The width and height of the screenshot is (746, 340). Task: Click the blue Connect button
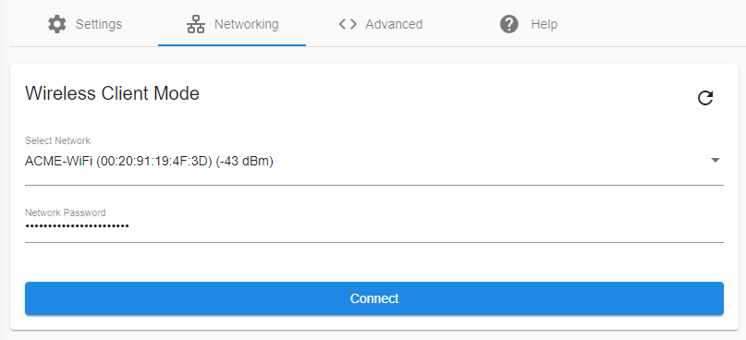point(374,298)
